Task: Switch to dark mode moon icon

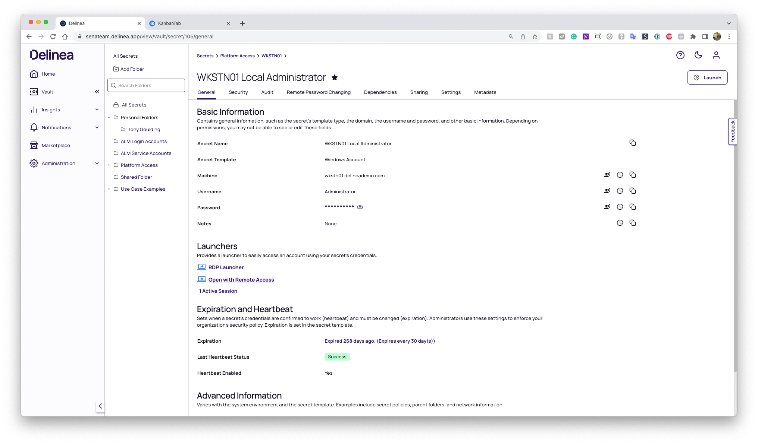Action: pos(698,55)
